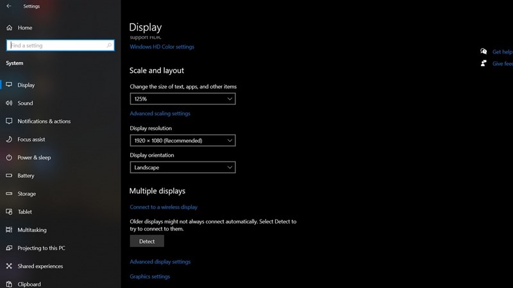This screenshot has width=513, height=288.
Task: Click the Scale and layout heading
Action: 156,70
